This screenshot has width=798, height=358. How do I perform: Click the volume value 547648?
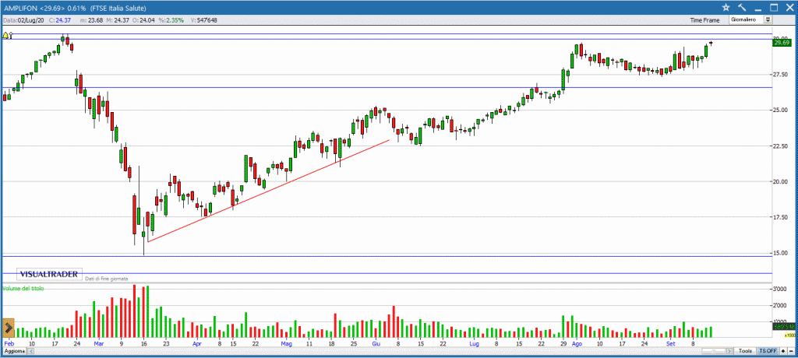(207, 20)
